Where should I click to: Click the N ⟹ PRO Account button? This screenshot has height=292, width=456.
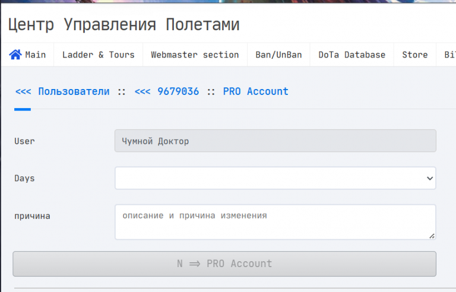point(224,264)
